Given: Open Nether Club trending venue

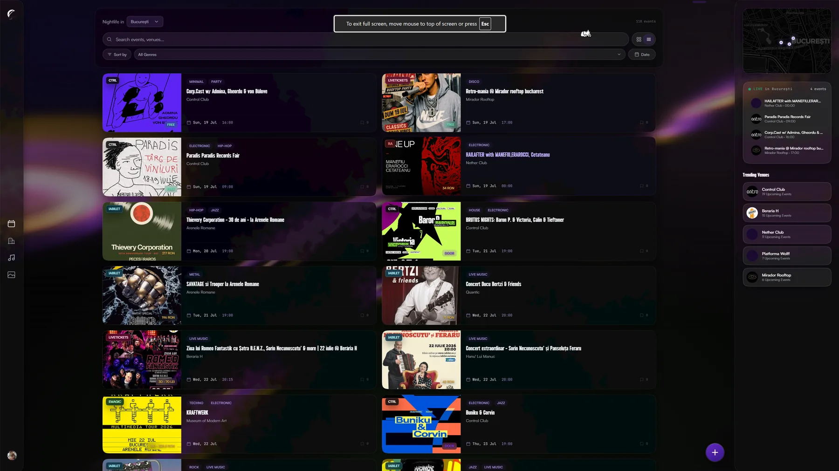Looking at the screenshot, I should coord(787,234).
